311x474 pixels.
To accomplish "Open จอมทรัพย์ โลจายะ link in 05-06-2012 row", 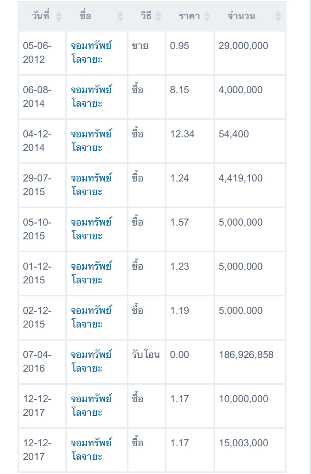I will pos(91,53).
